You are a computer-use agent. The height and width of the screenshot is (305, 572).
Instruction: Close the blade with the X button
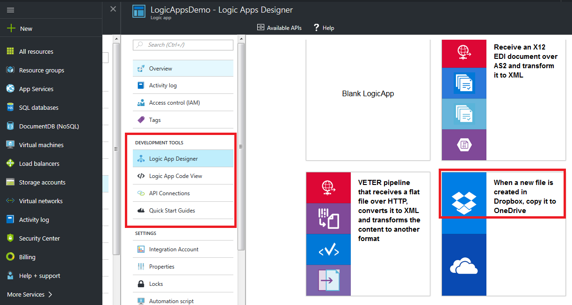113,9
